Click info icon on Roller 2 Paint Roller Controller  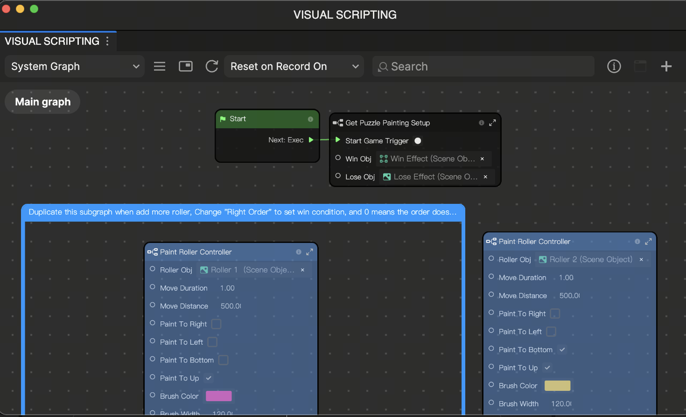pyautogui.click(x=637, y=242)
